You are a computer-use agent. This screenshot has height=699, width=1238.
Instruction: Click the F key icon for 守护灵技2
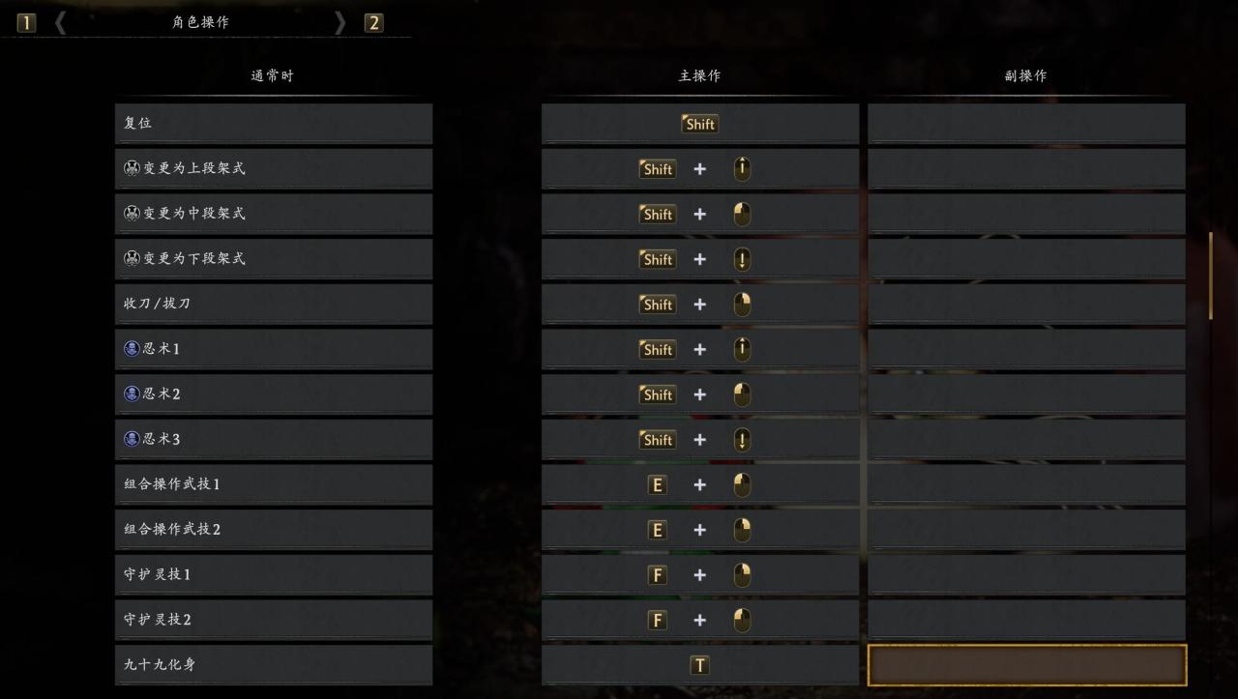coord(658,621)
